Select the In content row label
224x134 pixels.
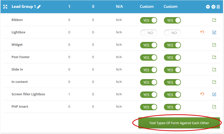pyautogui.click(x=20, y=82)
